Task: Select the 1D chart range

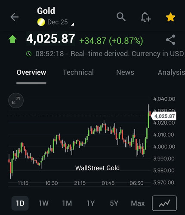Action: point(20,203)
